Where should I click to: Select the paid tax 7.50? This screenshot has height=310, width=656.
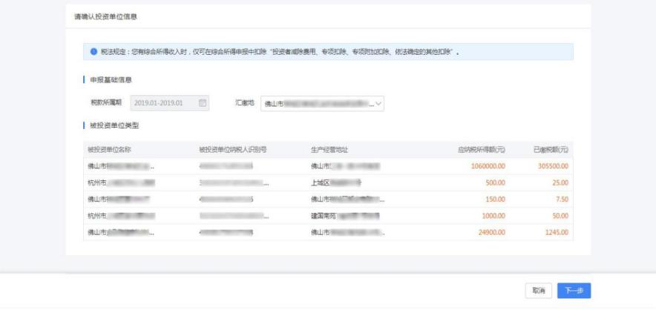tap(562, 199)
